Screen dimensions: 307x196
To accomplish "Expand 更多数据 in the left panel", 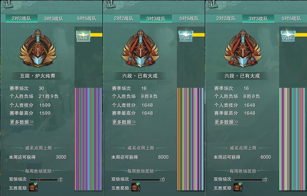I will pyautogui.click(x=22, y=122).
